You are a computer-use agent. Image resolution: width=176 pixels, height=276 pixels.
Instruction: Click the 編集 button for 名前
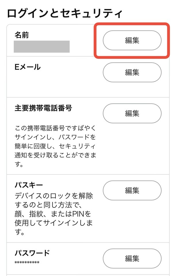click(132, 41)
